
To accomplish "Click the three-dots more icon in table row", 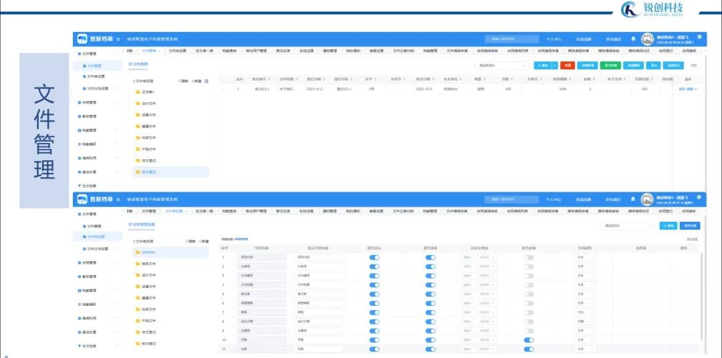I will click(696, 89).
